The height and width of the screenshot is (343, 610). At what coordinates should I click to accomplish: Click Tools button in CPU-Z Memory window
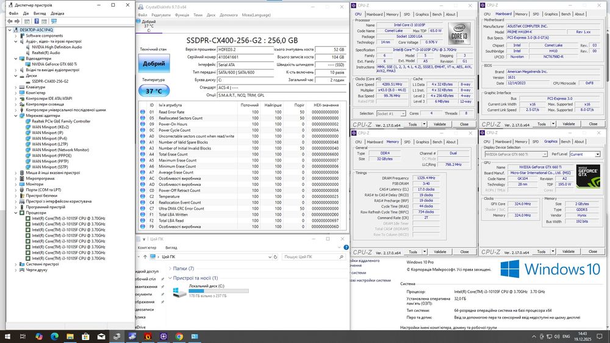tap(413, 252)
